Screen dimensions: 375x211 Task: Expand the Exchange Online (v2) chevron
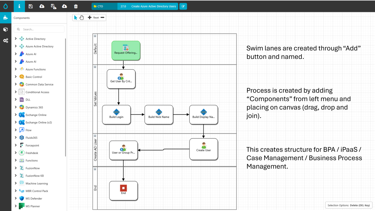(16, 122)
